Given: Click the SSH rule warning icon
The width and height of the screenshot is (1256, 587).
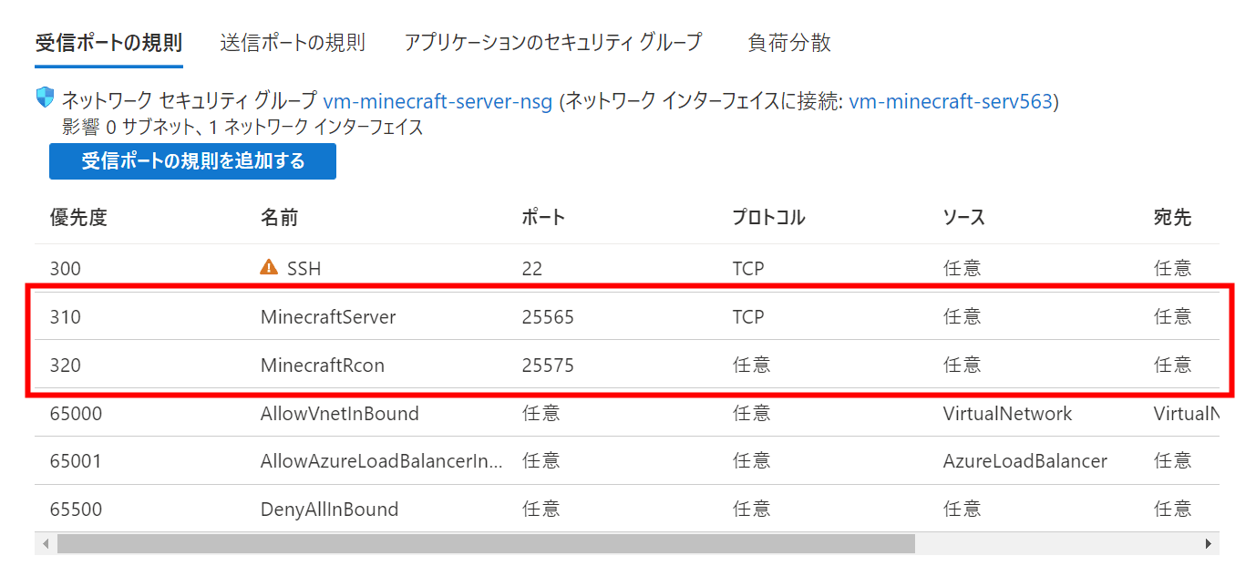Looking at the screenshot, I should click(269, 267).
